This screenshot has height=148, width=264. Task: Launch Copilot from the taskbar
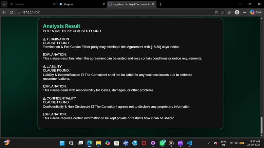pos(107,143)
